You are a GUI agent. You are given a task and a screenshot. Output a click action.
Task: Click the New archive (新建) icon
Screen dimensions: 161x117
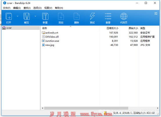point(45,16)
